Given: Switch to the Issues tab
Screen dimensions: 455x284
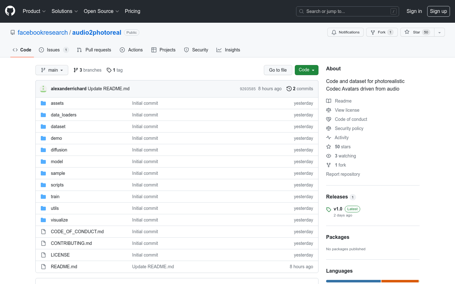Looking at the screenshot, I should [54, 50].
